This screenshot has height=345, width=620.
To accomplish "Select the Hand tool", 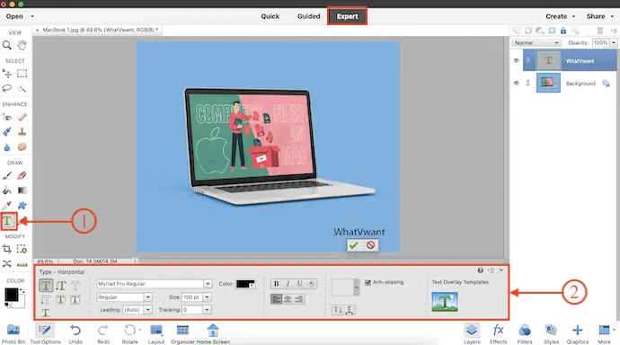I will tap(22, 45).
